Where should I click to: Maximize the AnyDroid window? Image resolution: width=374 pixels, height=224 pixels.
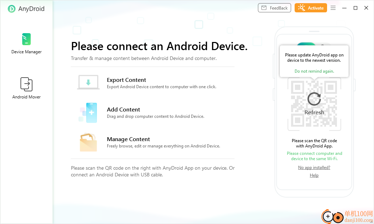[355, 8]
